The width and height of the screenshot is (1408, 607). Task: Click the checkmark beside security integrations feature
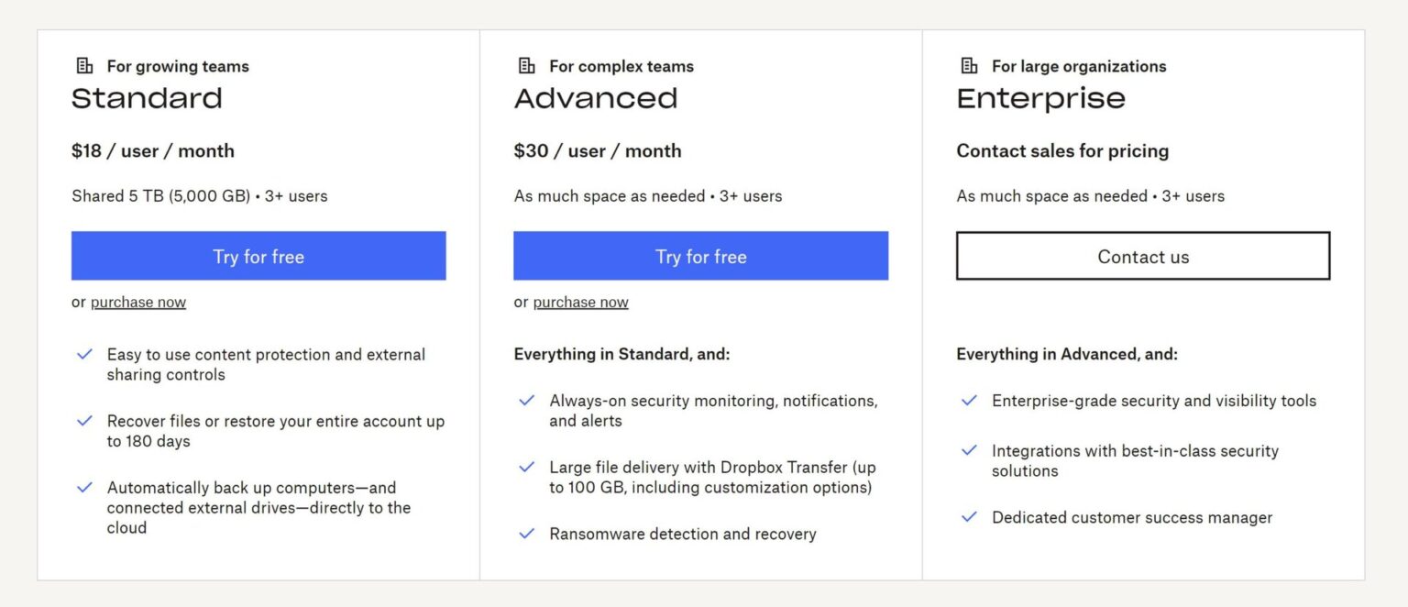tap(969, 450)
